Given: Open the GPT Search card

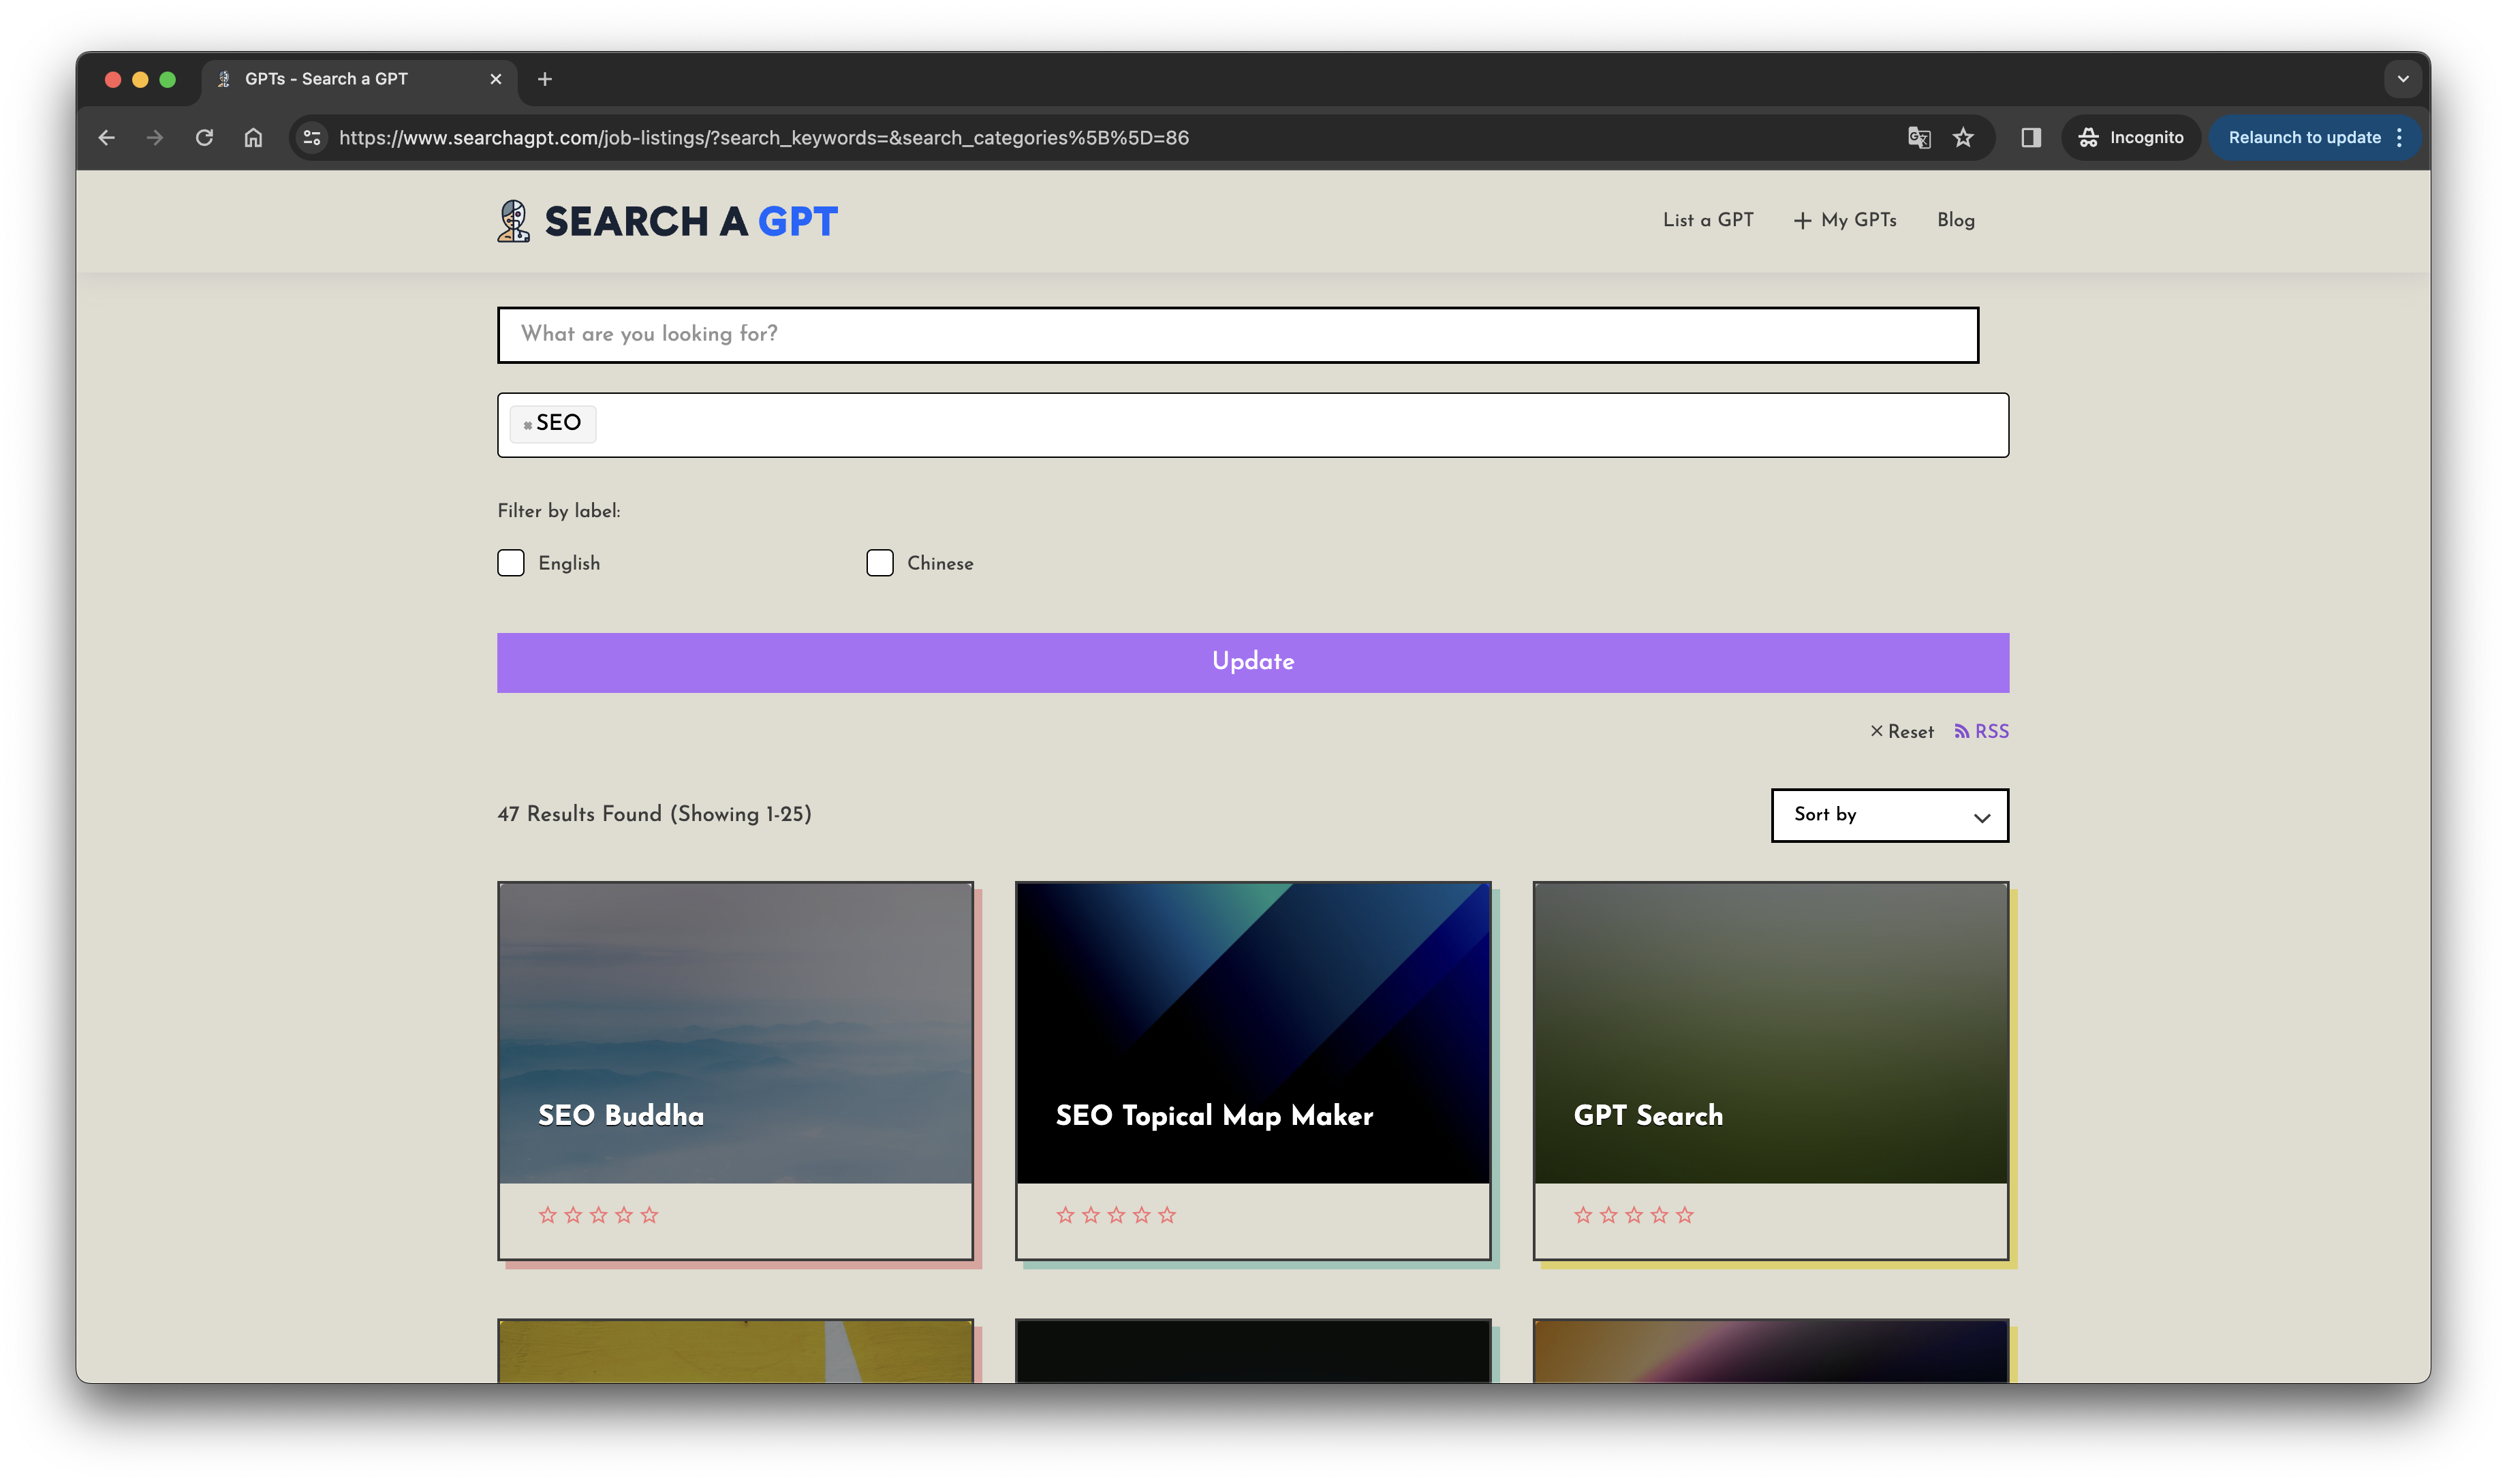Looking at the screenshot, I should click(1771, 1070).
